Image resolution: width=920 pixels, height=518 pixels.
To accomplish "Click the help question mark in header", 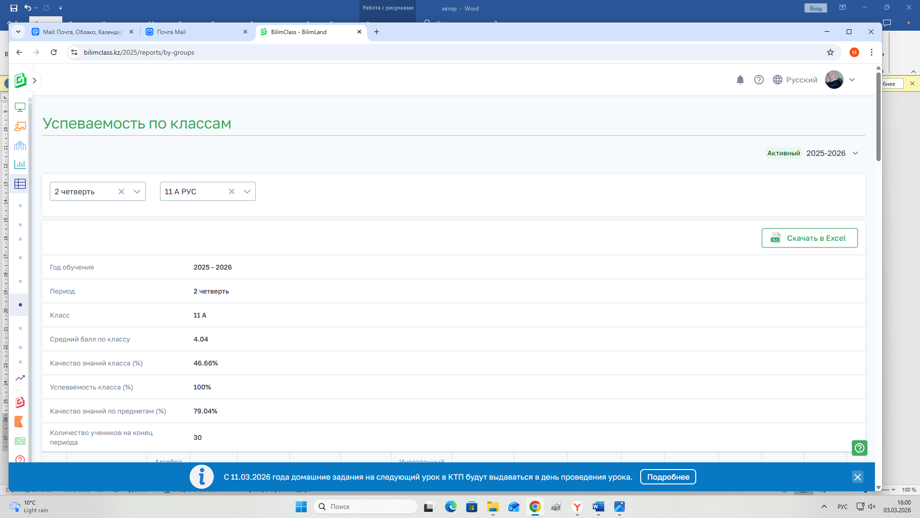I will point(759,80).
